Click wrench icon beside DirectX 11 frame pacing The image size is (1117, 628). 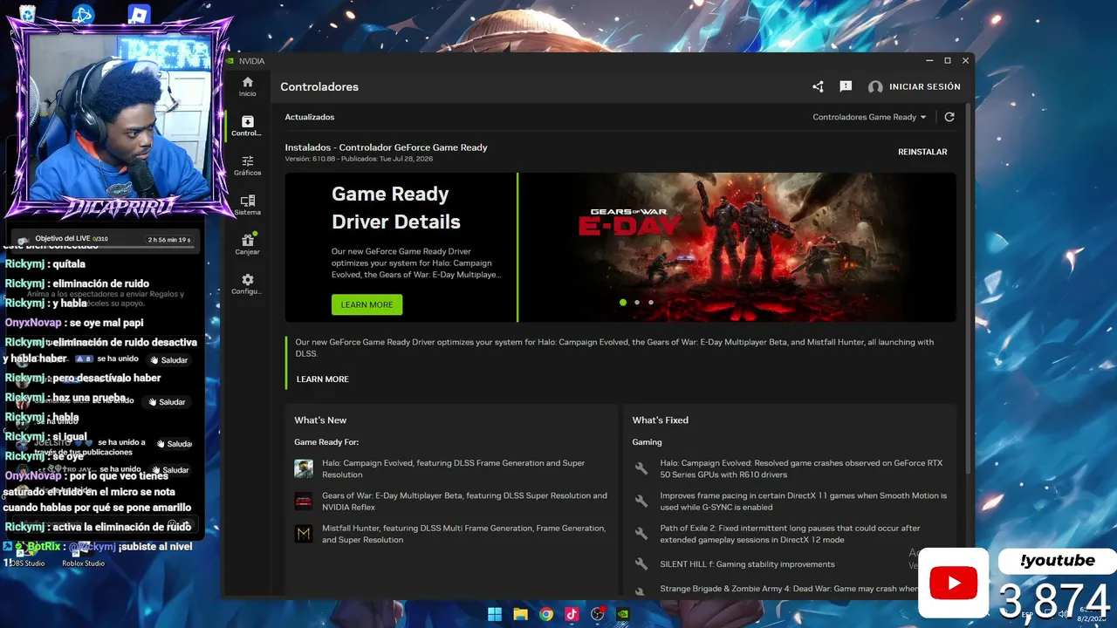(x=641, y=502)
